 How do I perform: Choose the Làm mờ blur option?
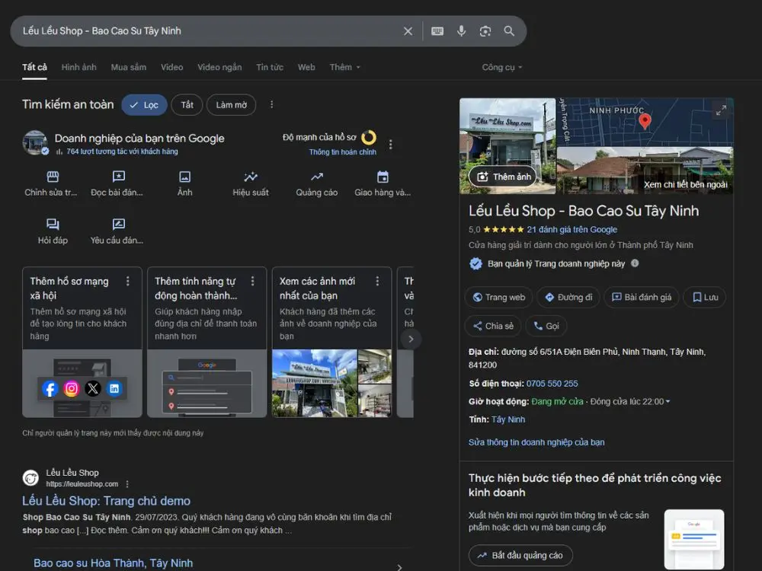pos(231,105)
